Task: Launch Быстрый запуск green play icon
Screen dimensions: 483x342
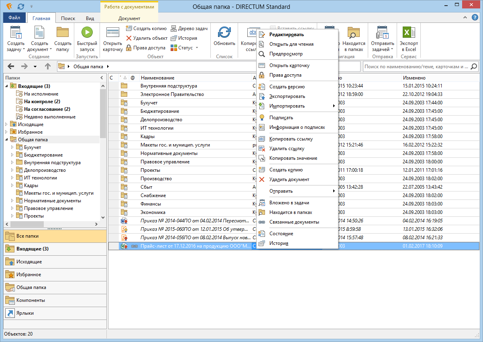Action: (x=87, y=32)
